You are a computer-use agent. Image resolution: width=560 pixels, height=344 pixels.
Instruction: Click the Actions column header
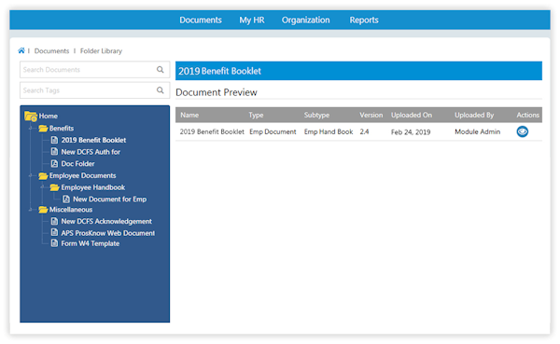[528, 115]
